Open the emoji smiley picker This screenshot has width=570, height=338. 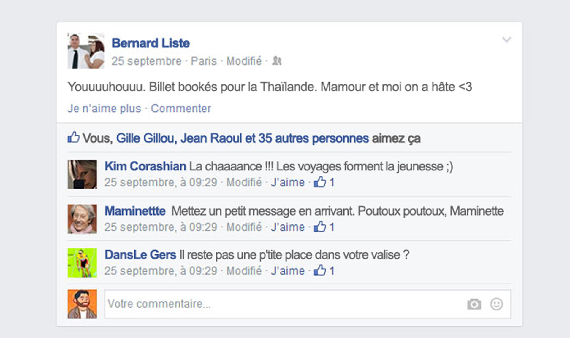click(x=496, y=304)
